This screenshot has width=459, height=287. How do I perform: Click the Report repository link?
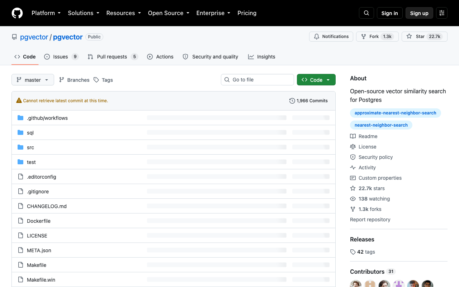click(370, 220)
